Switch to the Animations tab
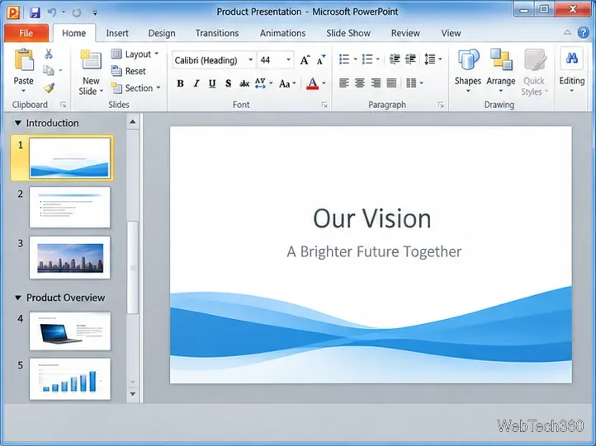The image size is (596, 446). (282, 33)
